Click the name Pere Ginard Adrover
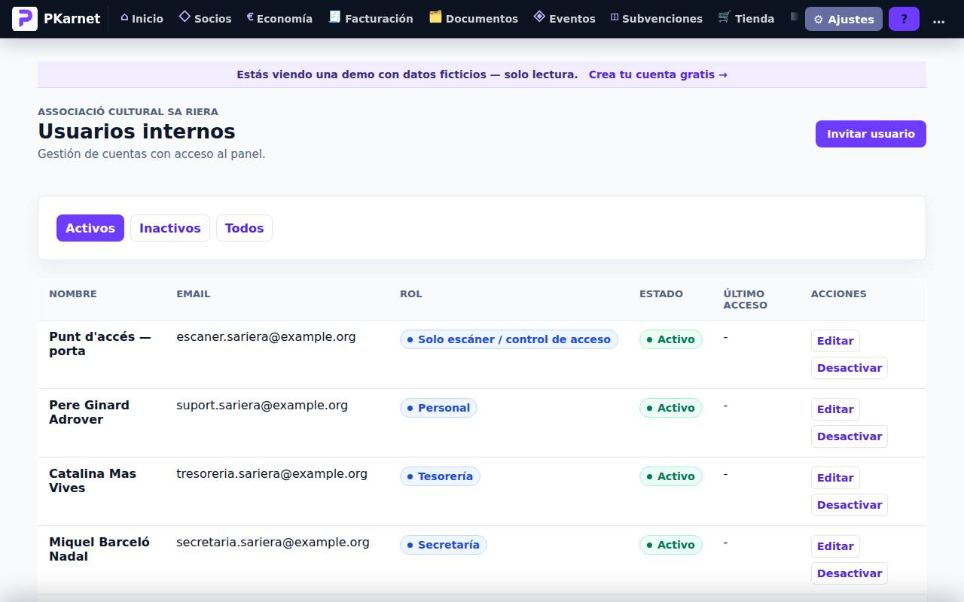964x602 pixels. coord(89,412)
